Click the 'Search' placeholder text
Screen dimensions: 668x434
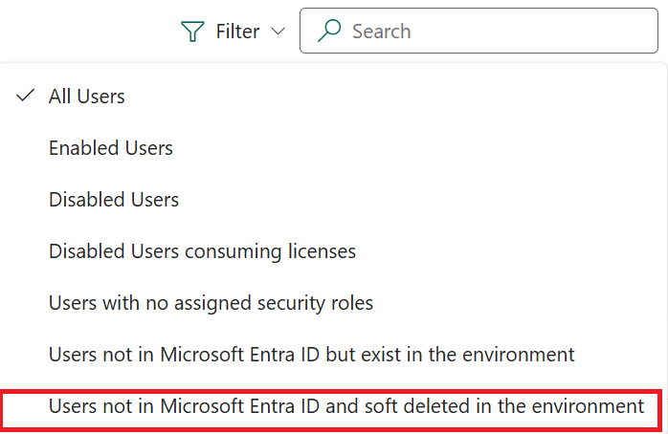(x=381, y=32)
